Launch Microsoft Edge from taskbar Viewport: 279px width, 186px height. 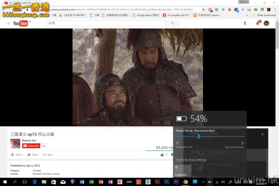[35, 182]
